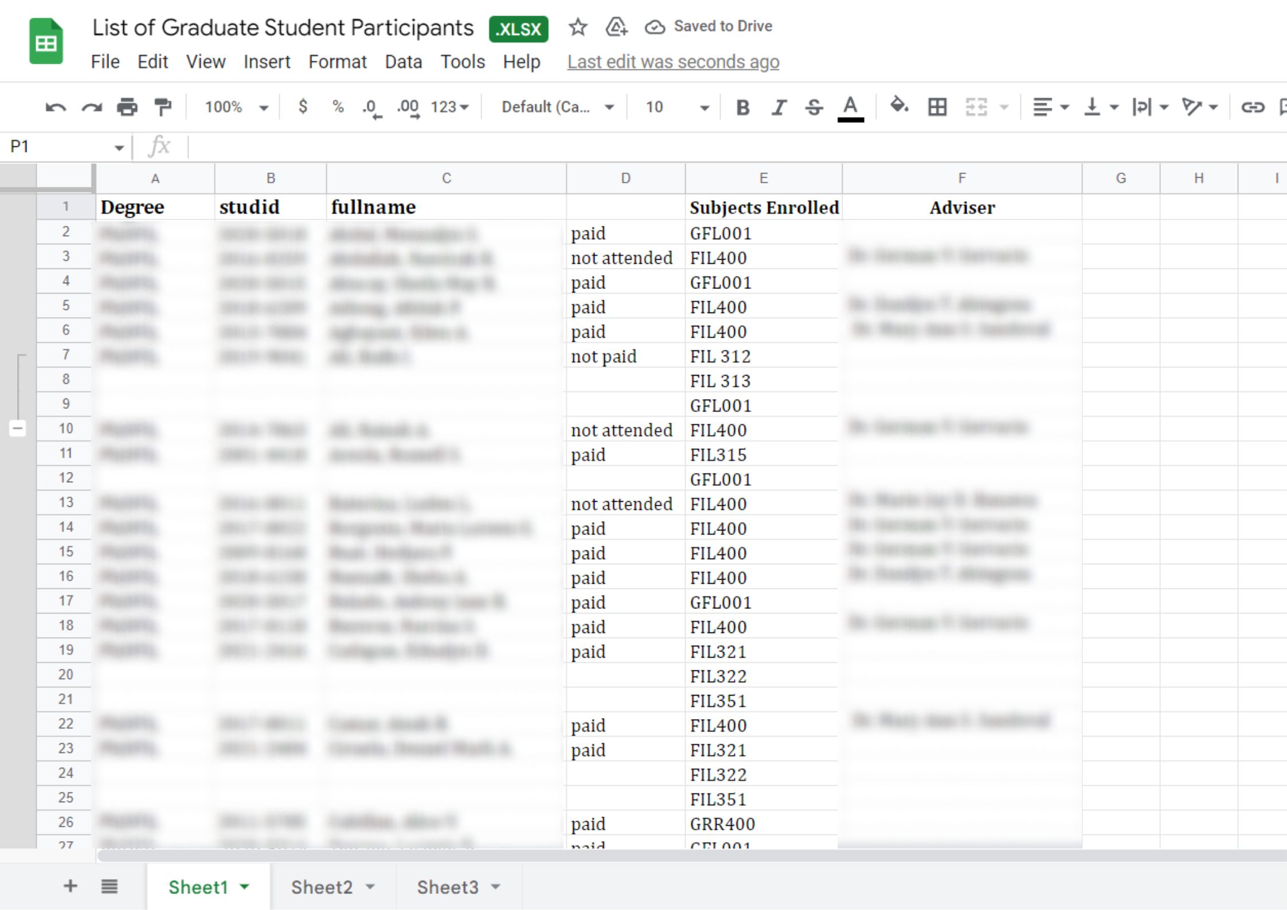Open the Help menu
The height and width of the screenshot is (910, 1287).
(x=522, y=61)
